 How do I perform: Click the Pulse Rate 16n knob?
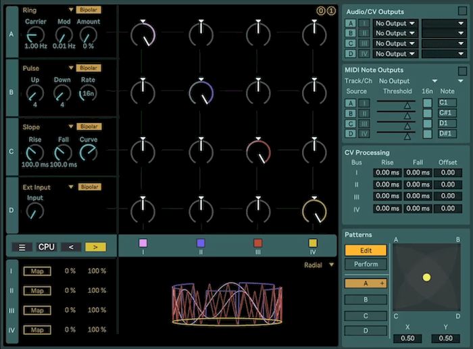tap(88, 93)
